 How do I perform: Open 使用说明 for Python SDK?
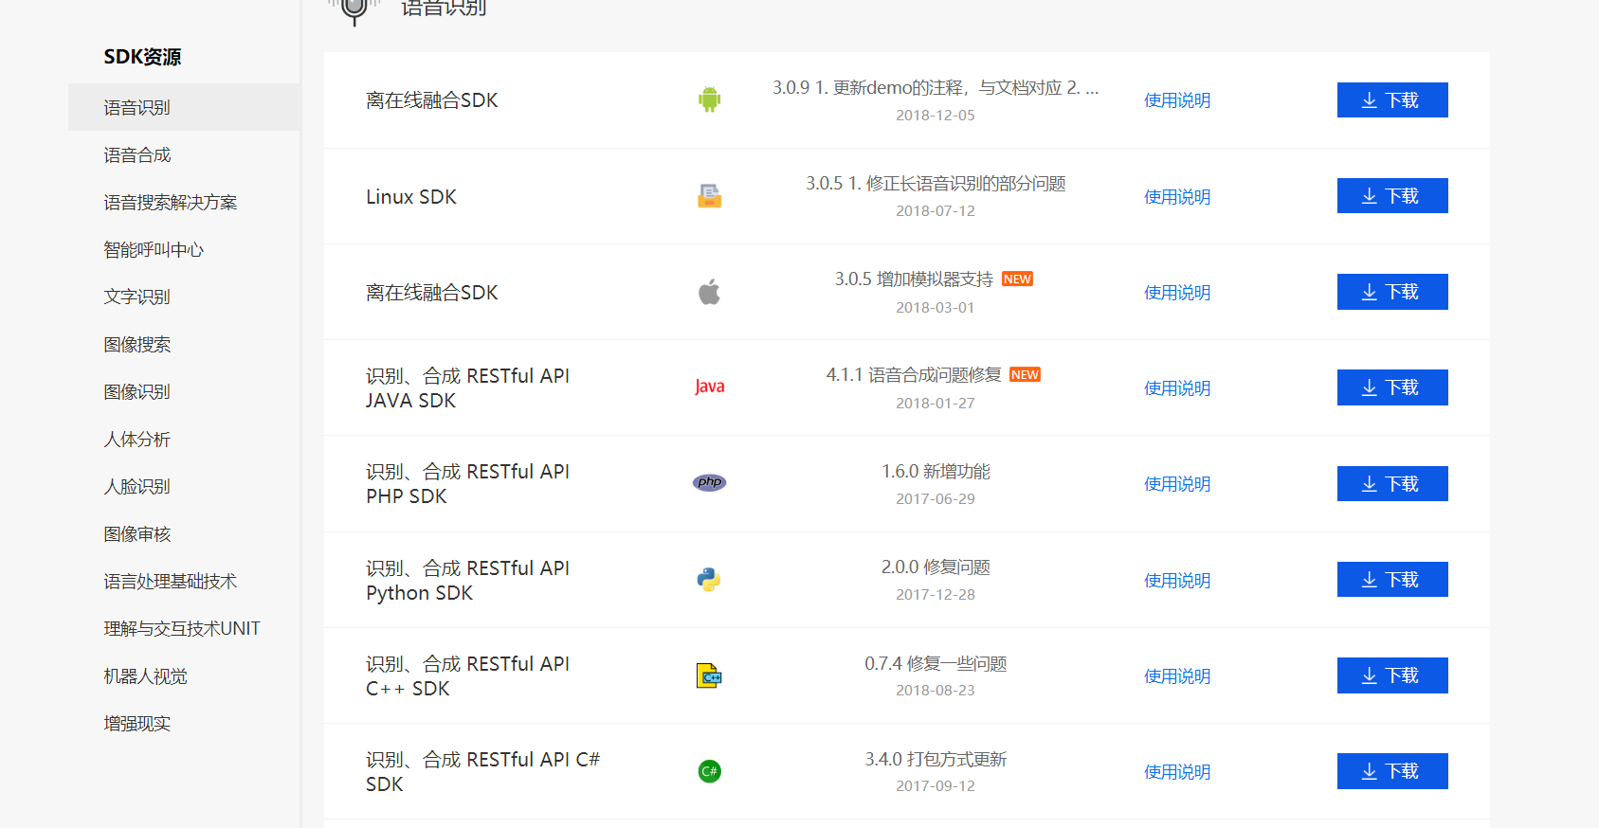1177,581
